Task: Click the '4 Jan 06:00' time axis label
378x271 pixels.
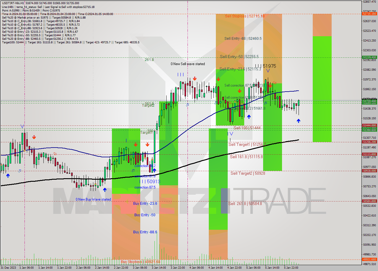Action: (x=196, y=268)
